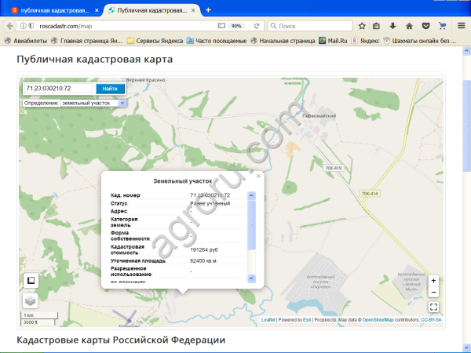
Task: Open the OpenStreetMap attribution link
Action: coord(377,320)
